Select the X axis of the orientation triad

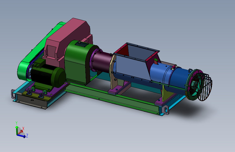pyautogui.click(x=21, y=131)
